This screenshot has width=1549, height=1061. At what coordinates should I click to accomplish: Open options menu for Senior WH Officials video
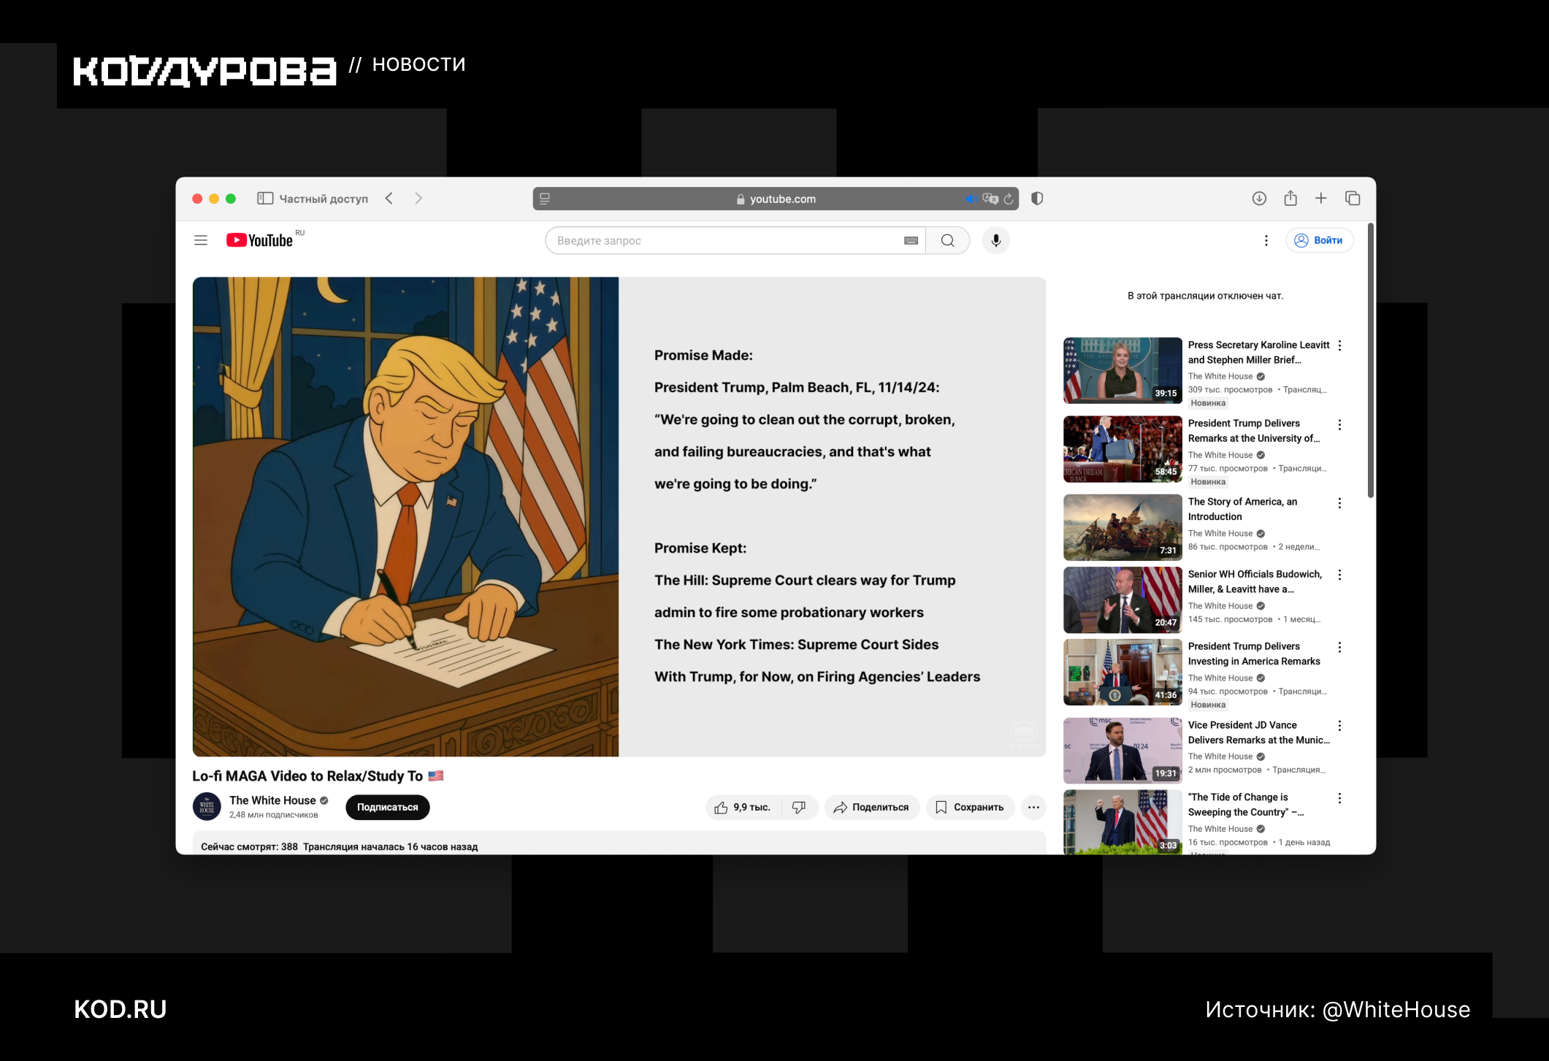(x=1339, y=575)
